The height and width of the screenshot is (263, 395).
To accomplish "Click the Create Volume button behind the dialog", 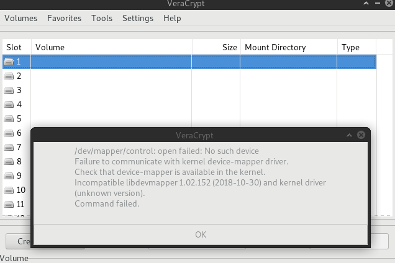I will click(x=18, y=241).
